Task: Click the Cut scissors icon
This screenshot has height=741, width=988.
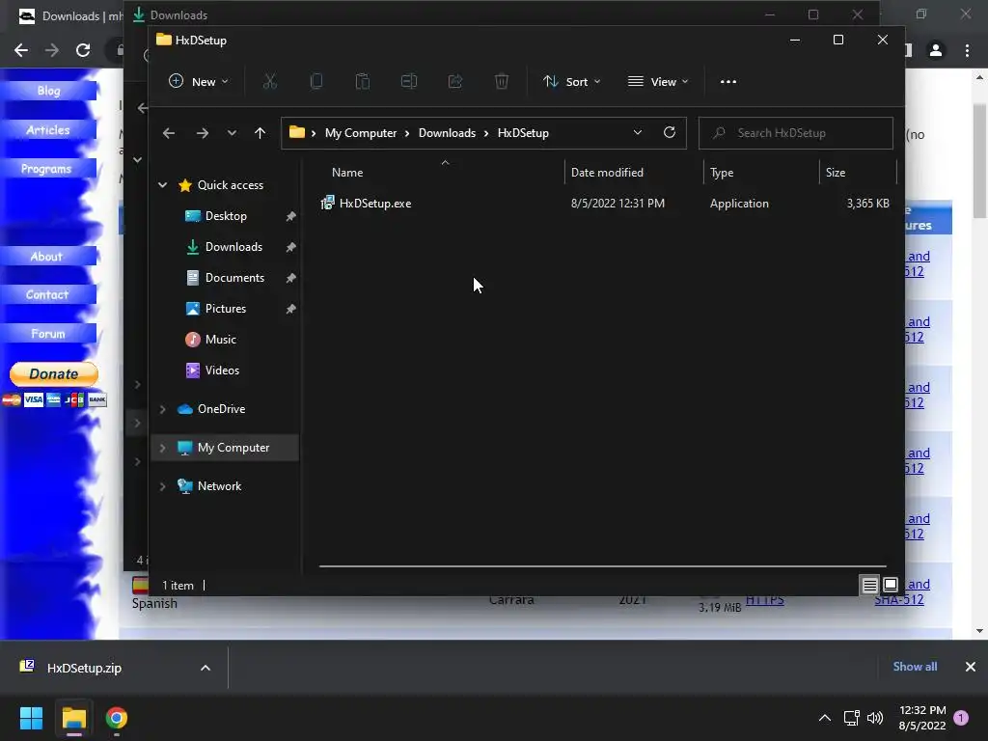Action: pyautogui.click(x=270, y=81)
